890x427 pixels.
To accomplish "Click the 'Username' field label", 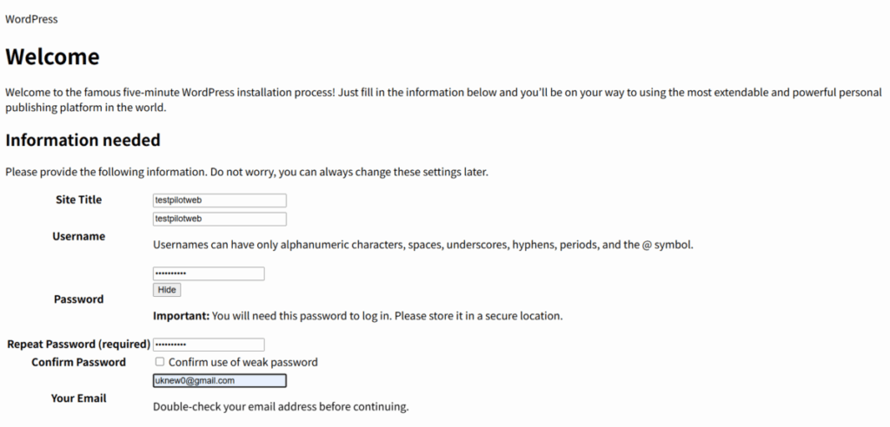I will point(78,236).
